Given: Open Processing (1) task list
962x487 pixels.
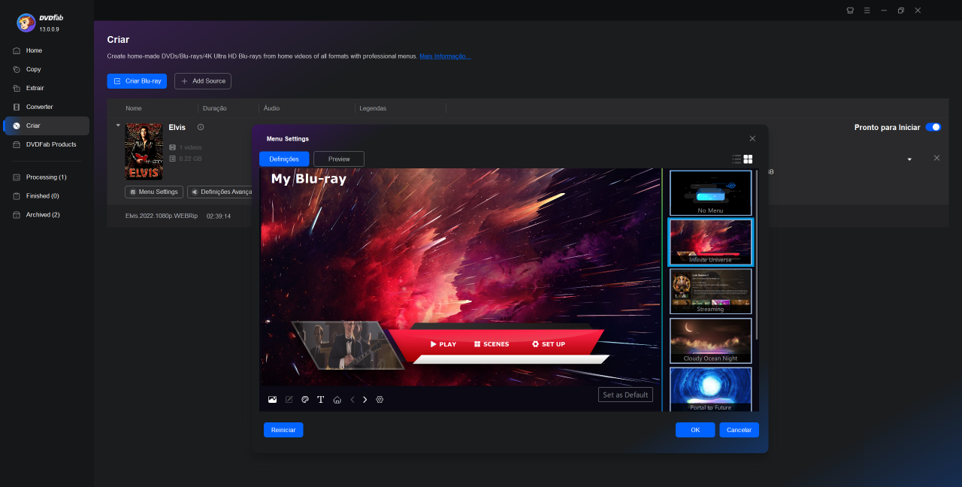Looking at the screenshot, I should (x=47, y=177).
